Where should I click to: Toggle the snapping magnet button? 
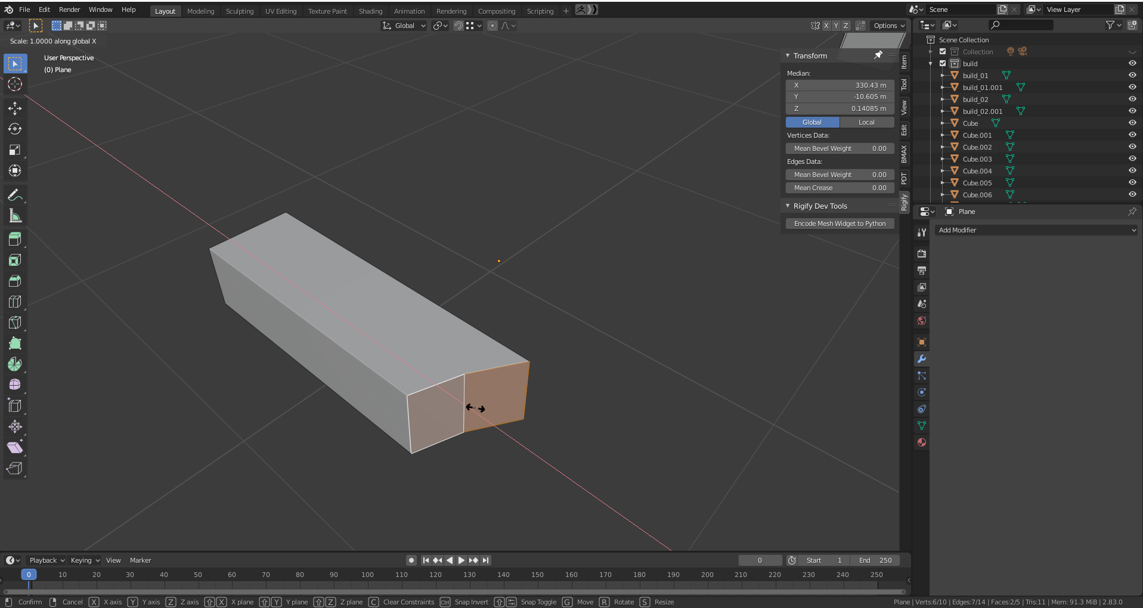458,26
